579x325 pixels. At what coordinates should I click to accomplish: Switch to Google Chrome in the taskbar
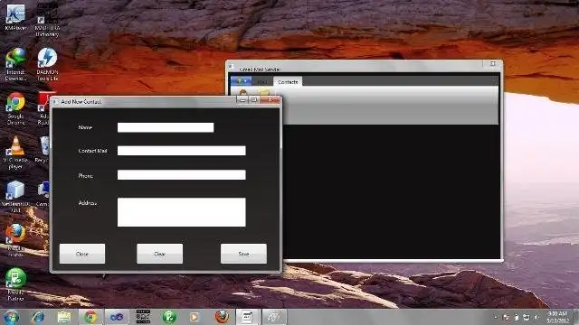pos(90,317)
